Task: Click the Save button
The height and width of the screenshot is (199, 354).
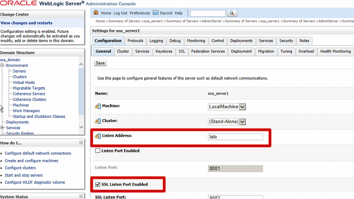Action: (x=100, y=63)
